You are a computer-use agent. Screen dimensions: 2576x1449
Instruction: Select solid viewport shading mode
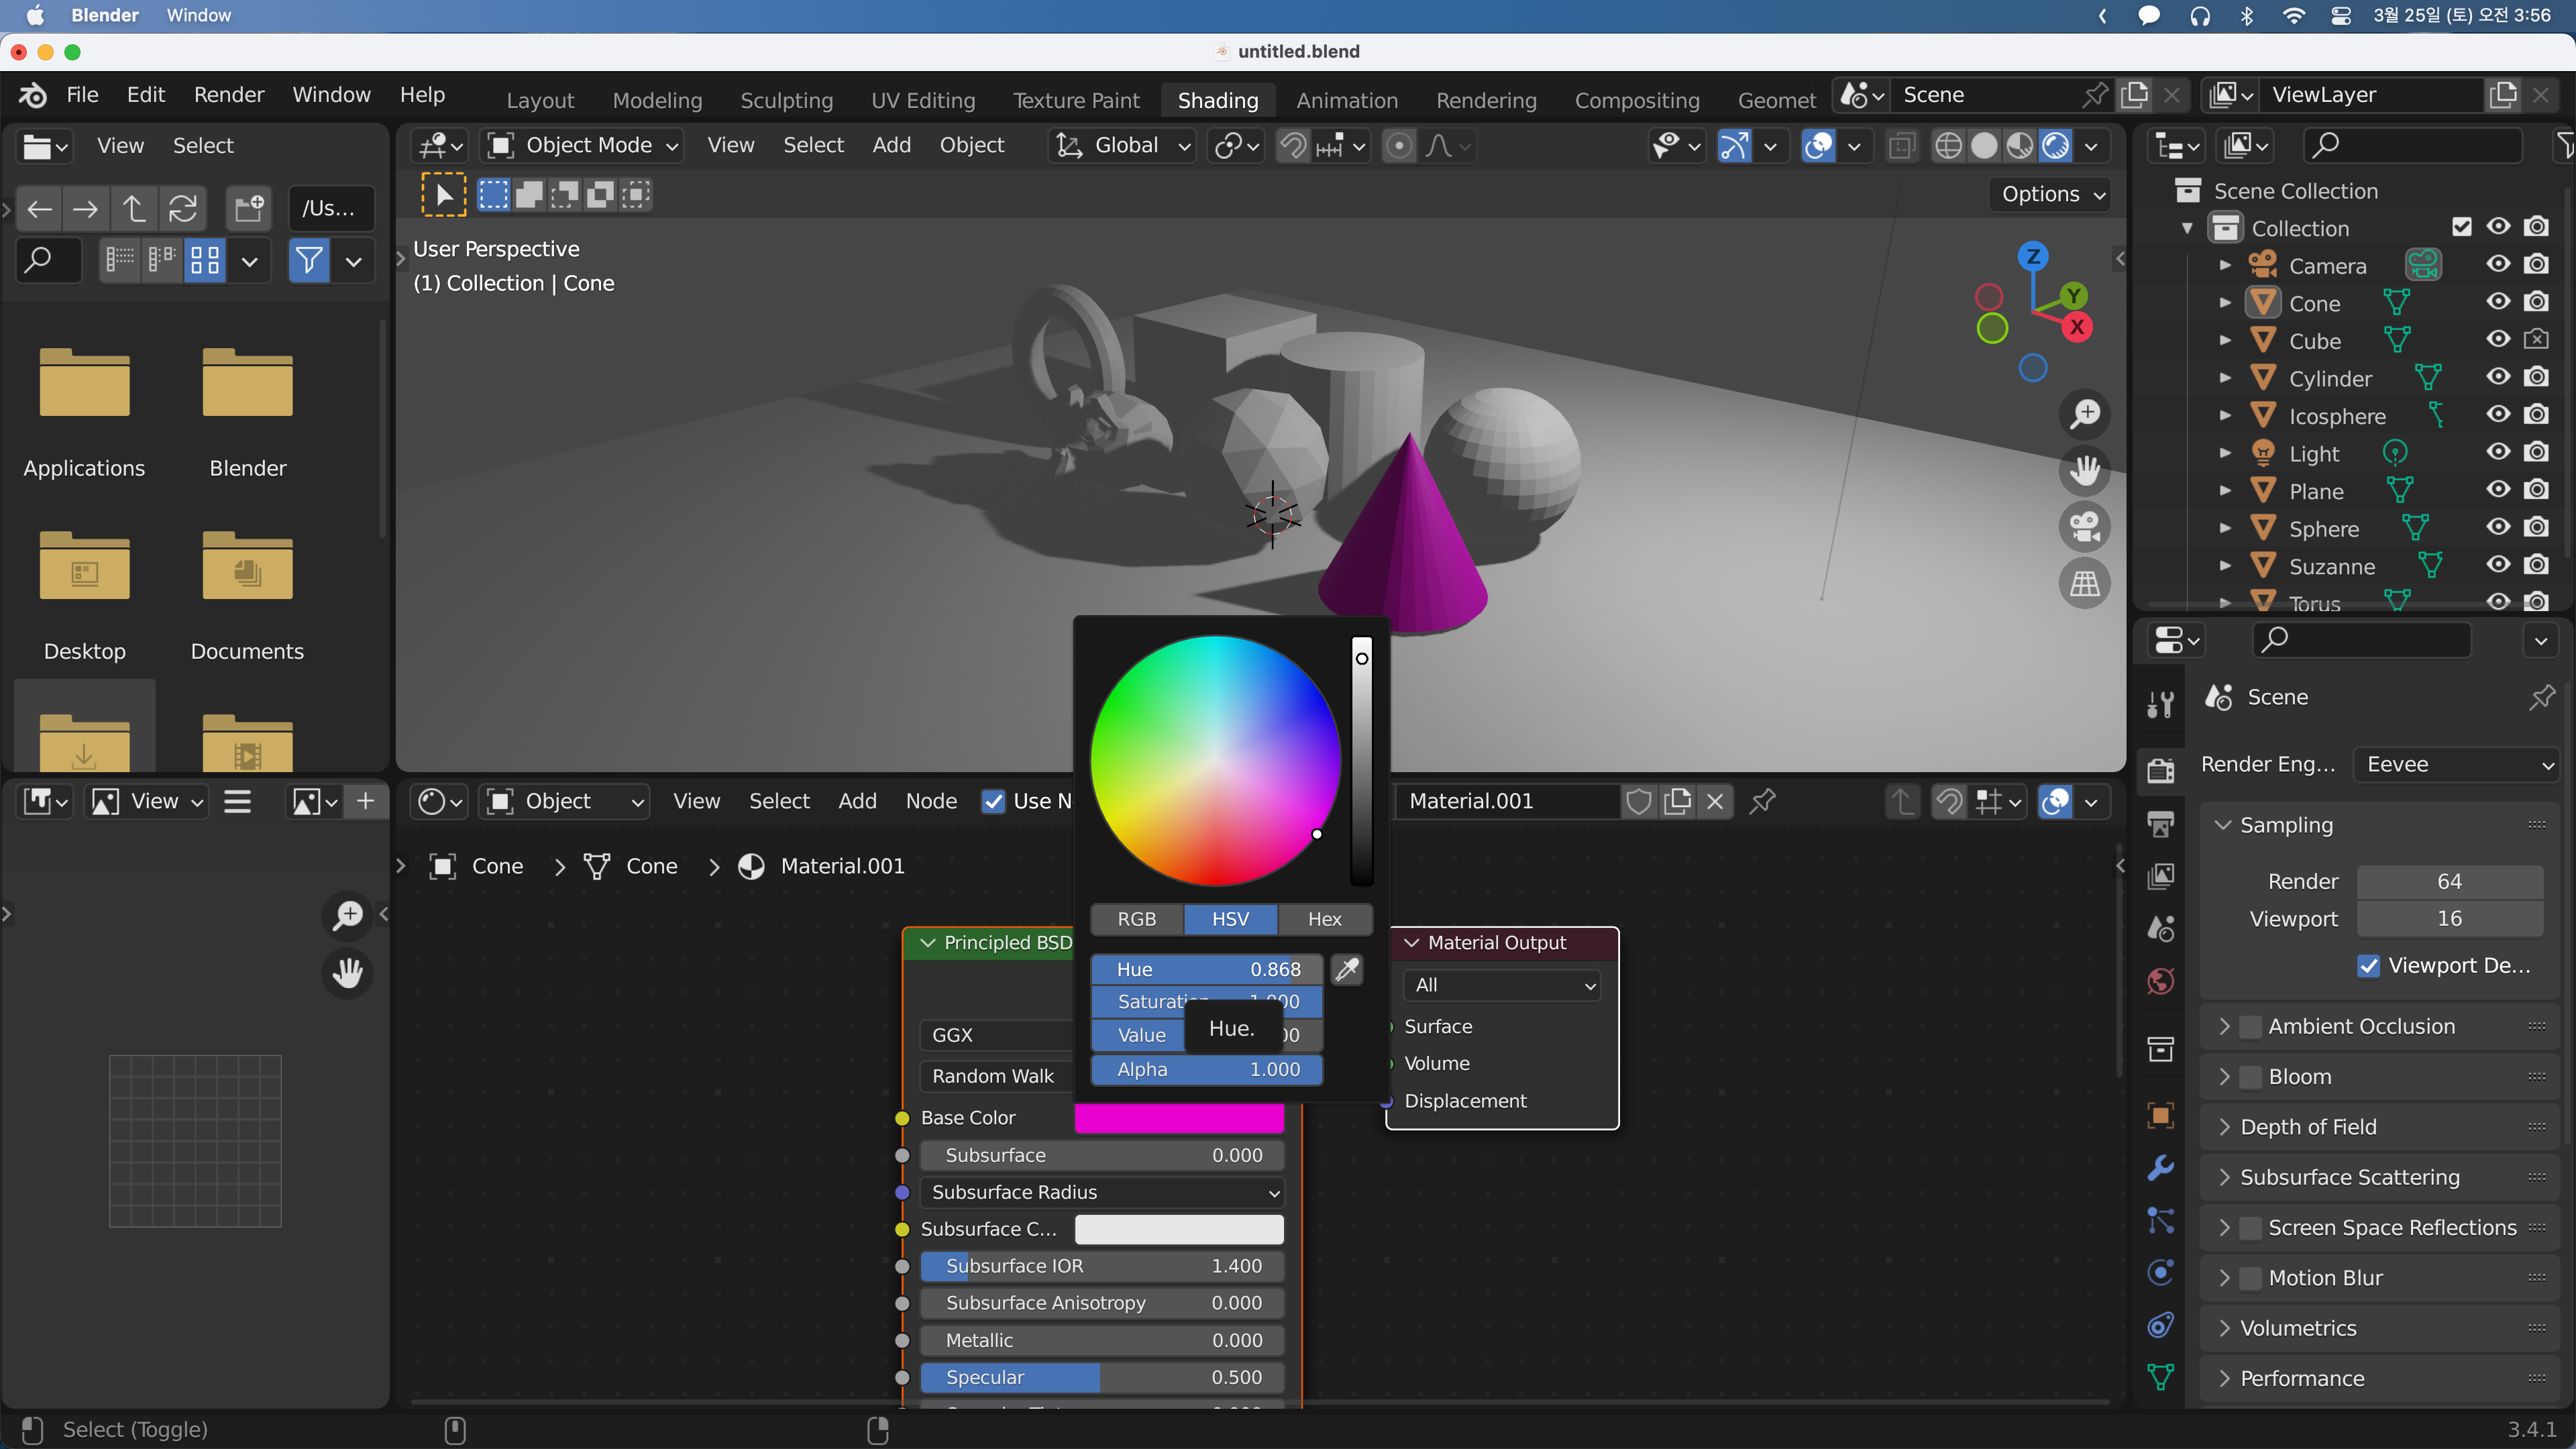point(1984,146)
